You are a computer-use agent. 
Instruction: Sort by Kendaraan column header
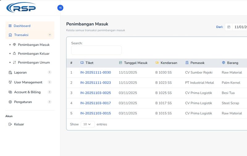click(x=169, y=63)
